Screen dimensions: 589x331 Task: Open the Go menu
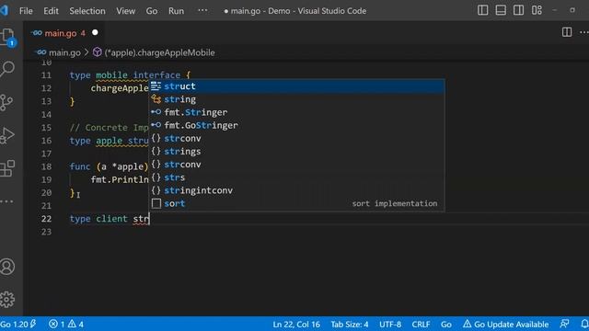pyautogui.click(x=152, y=11)
